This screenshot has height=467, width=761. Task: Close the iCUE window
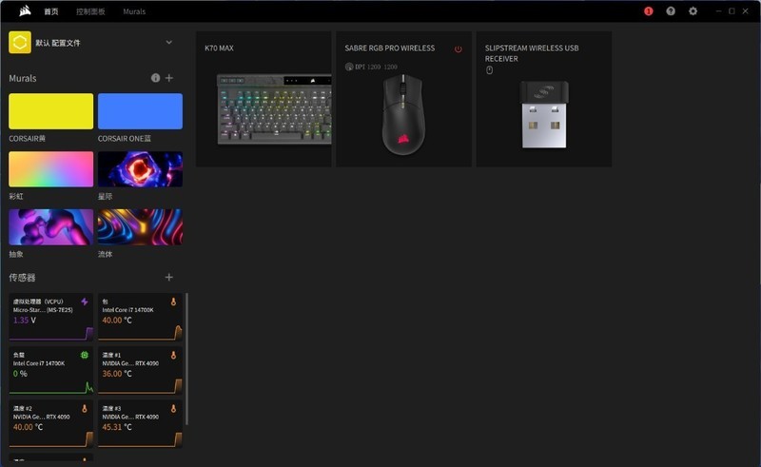coord(746,11)
